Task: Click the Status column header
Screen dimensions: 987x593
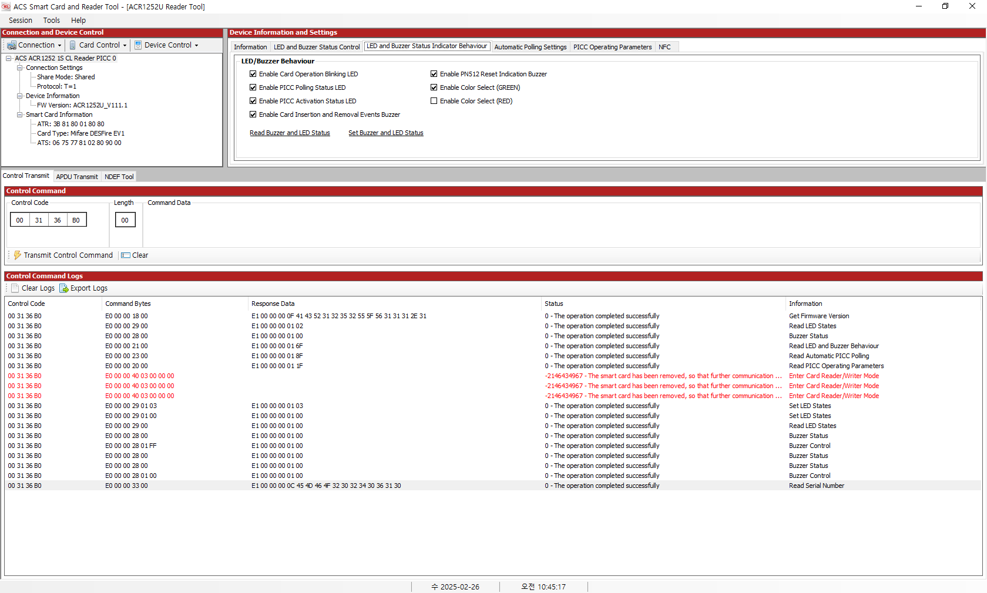Action: click(664, 304)
